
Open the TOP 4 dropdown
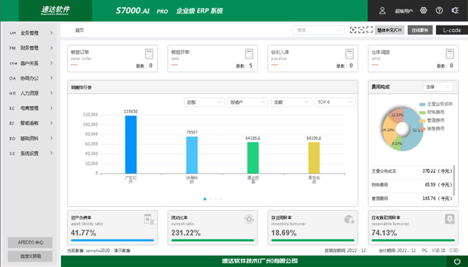(333, 102)
